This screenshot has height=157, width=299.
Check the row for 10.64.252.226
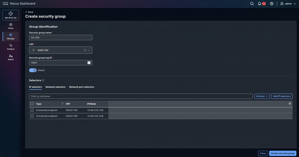point(32,110)
